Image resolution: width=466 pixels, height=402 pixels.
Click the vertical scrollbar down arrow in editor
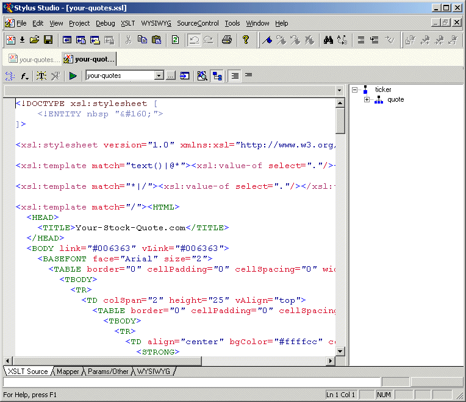(340, 351)
